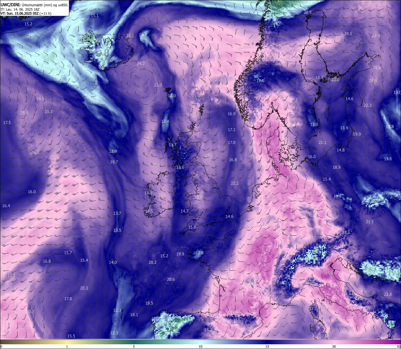Click the 17.1 value label
This screenshot has width=401, height=349.
[232, 130]
